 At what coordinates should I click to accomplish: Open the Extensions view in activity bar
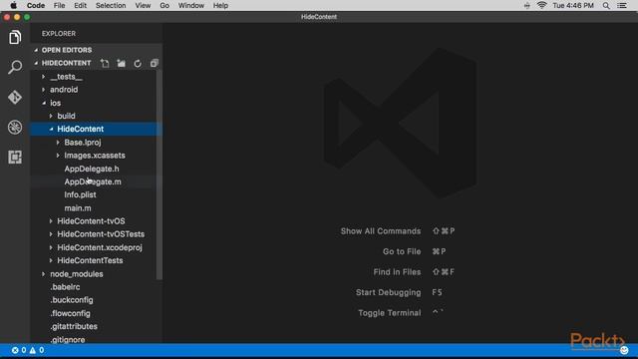pos(15,158)
